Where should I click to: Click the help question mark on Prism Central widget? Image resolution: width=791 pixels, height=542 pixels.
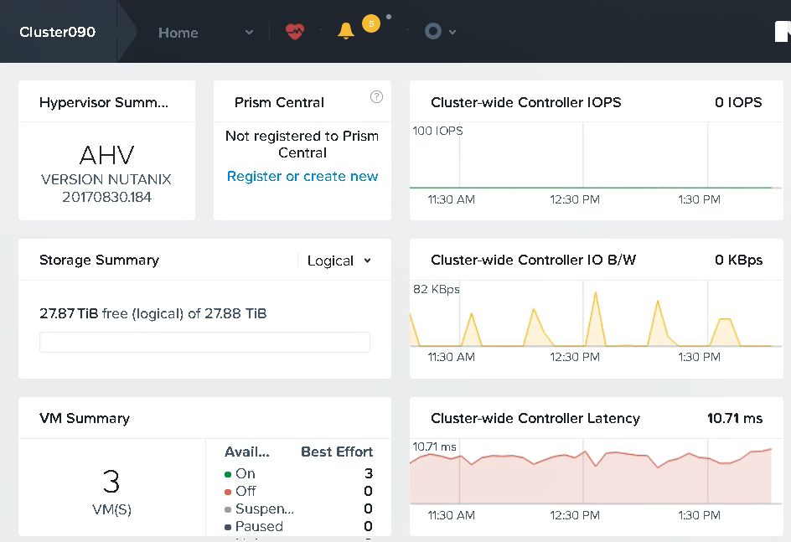click(376, 97)
